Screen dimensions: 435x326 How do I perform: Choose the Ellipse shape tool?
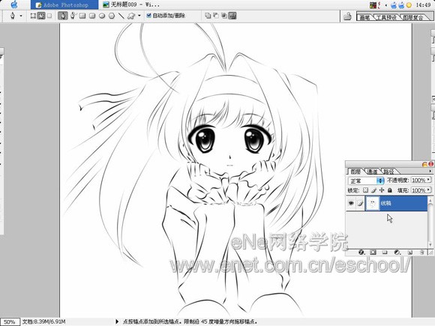point(102,16)
